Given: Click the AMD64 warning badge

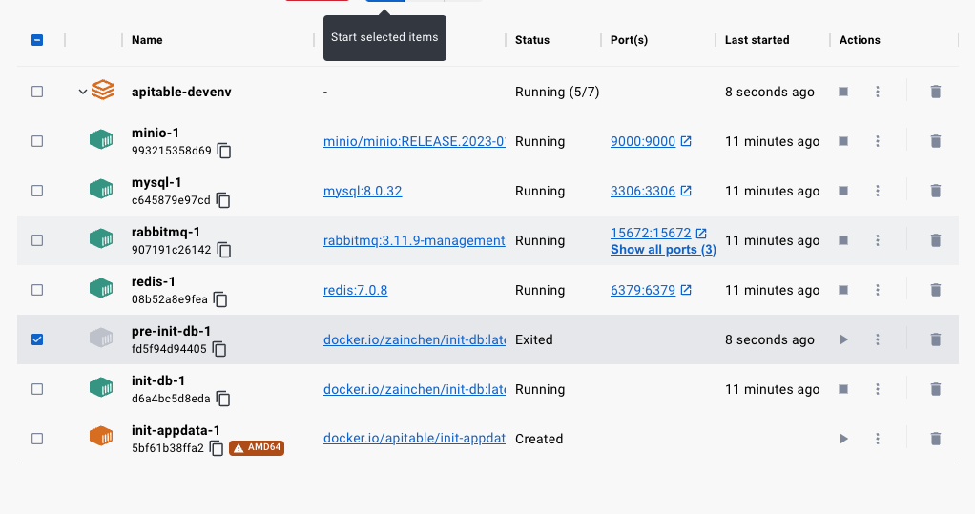Looking at the screenshot, I should pos(257,447).
